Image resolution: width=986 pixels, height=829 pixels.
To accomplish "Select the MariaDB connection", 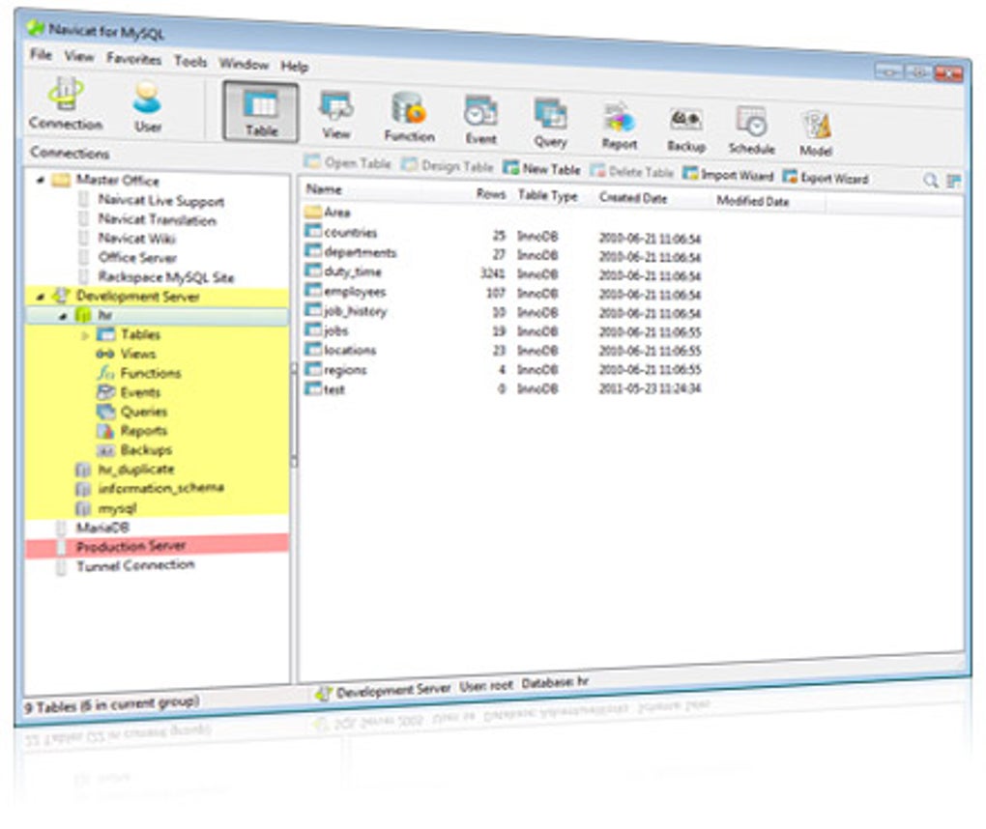I will (102, 528).
